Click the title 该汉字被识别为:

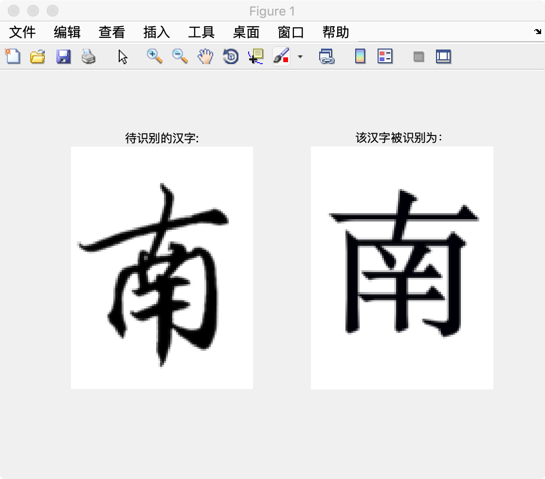399,138
